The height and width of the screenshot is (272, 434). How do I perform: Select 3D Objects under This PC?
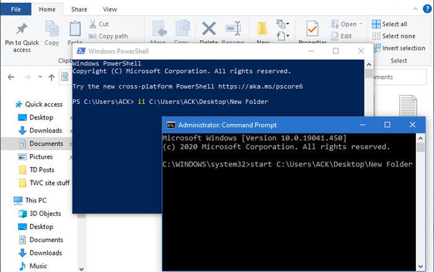click(x=39, y=213)
